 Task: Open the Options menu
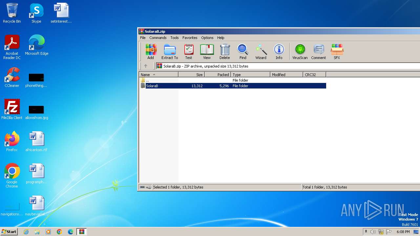coord(207,38)
